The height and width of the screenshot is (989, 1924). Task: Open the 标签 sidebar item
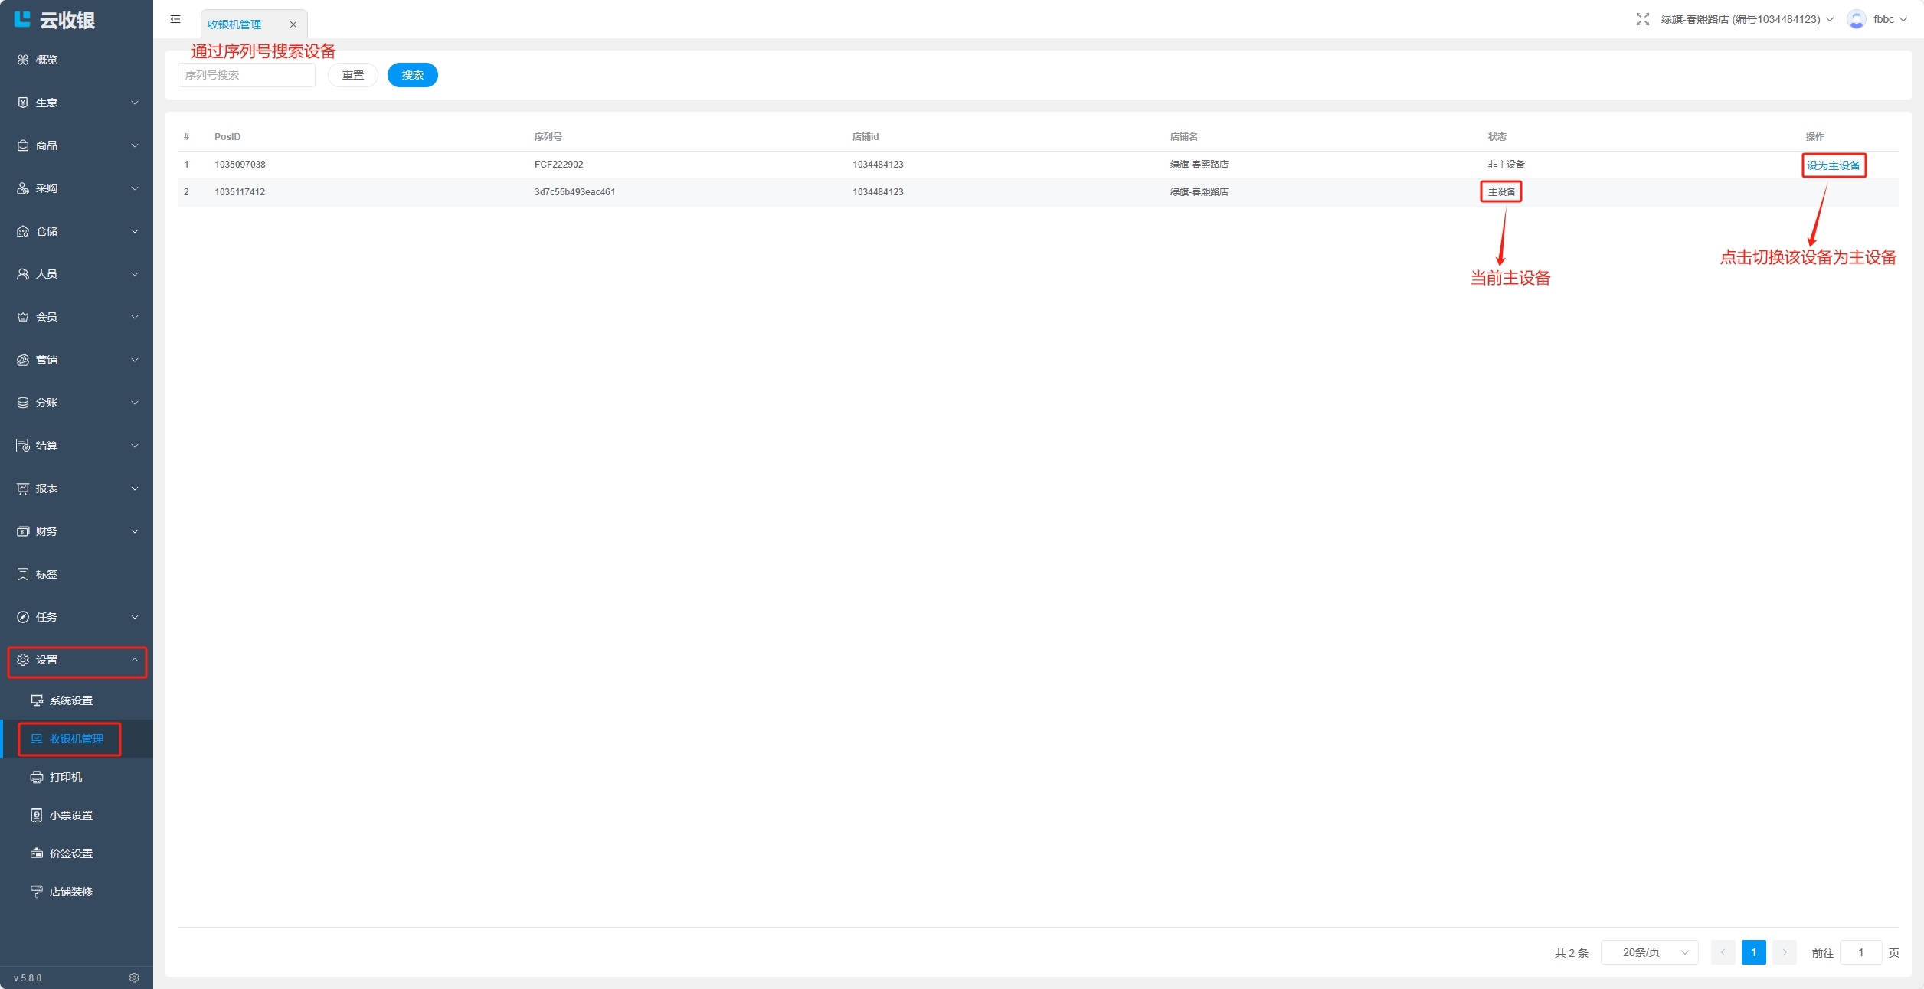[46, 574]
